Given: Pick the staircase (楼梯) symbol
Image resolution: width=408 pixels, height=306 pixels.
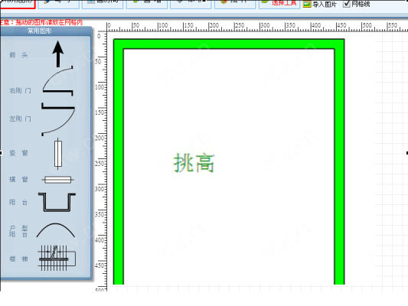Looking at the screenshot, I should pos(57,258).
